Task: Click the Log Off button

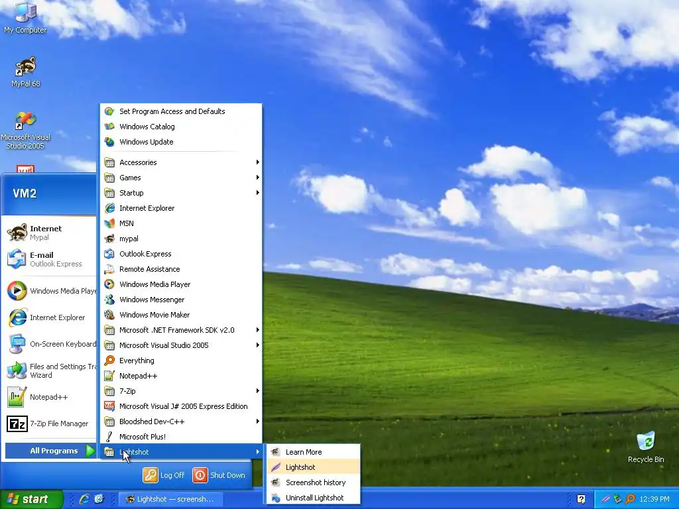Action: pyautogui.click(x=164, y=475)
